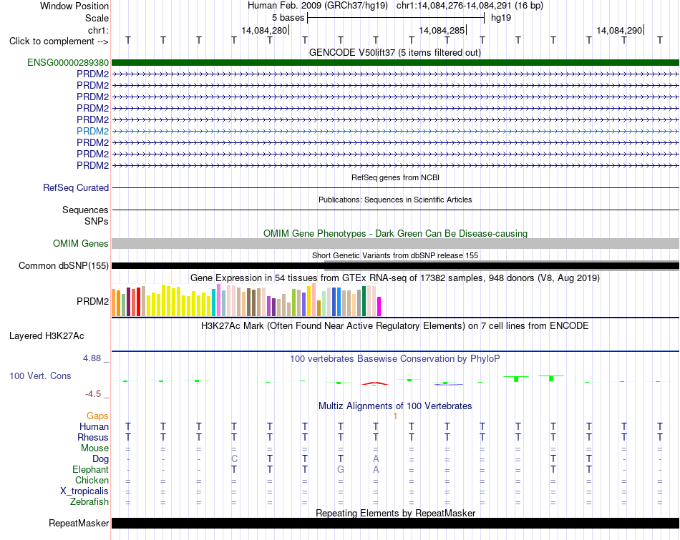Click the 100 Vert. Cons track label

pyautogui.click(x=40, y=375)
